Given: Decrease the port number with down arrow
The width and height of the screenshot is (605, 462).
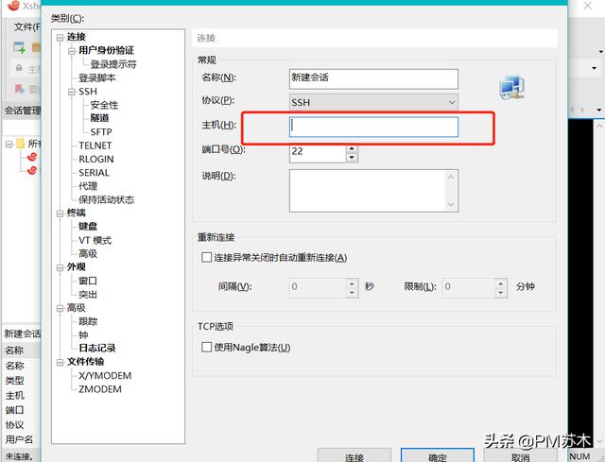Looking at the screenshot, I should pyautogui.click(x=352, y=158).
